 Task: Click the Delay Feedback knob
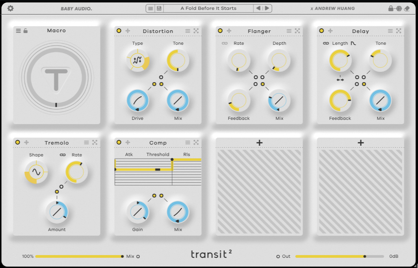click(340, 100)
